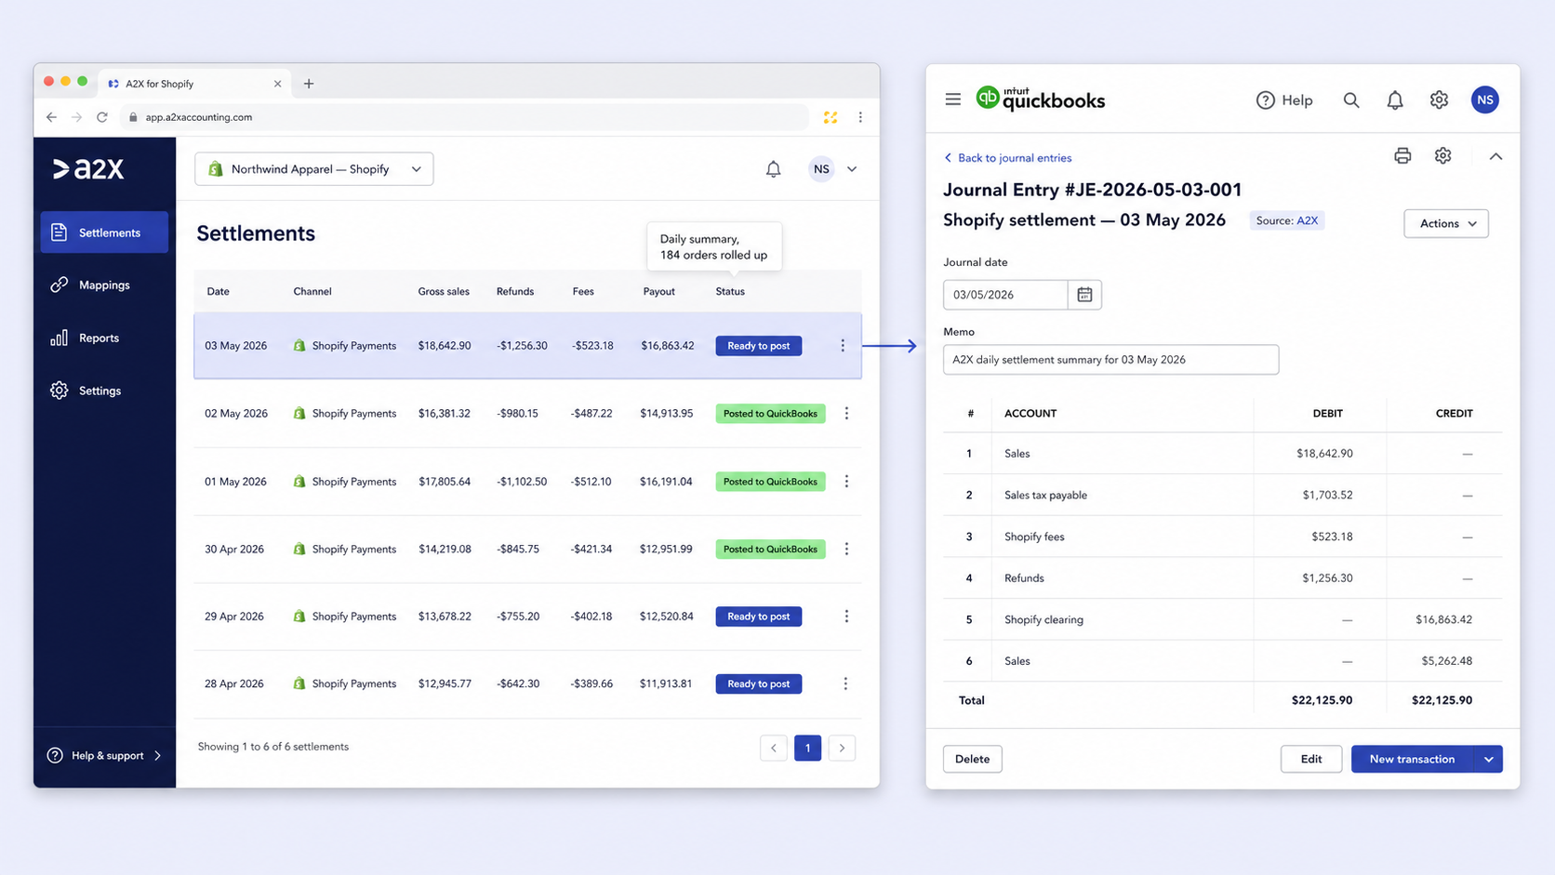Screen dimensions: 1555x875
Task: Click the A2X notifications bell icon
Action: (773, 169)
